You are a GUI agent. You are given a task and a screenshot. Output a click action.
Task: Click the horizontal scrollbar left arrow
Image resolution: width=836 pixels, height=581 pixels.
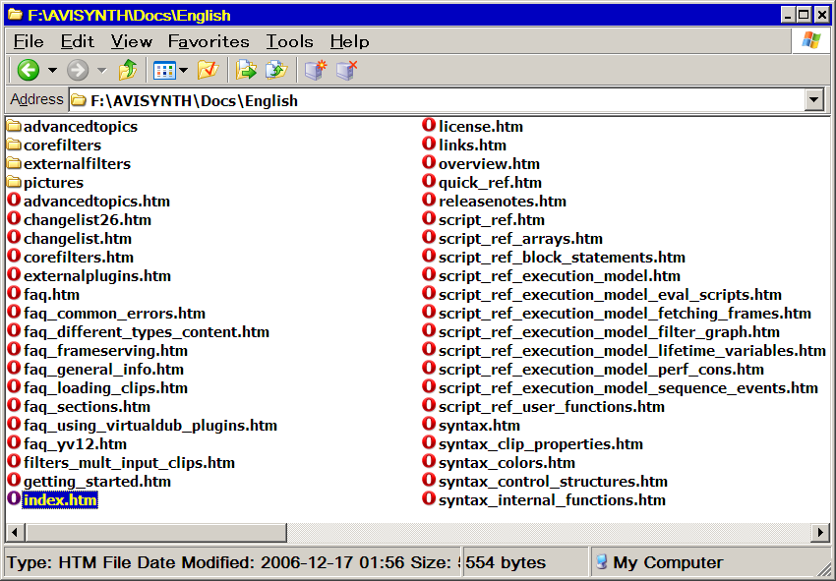coord(15,532)
